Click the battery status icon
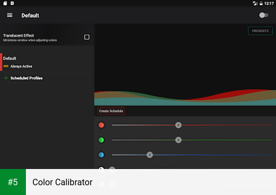Viewport: 276px width, 195px height. [261, 3]
